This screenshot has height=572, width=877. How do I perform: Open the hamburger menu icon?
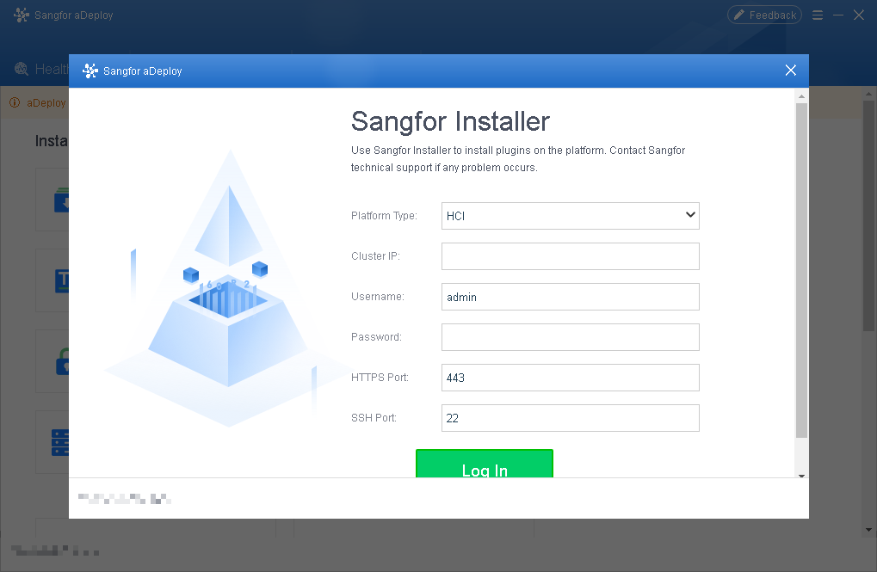pos(817,15)
